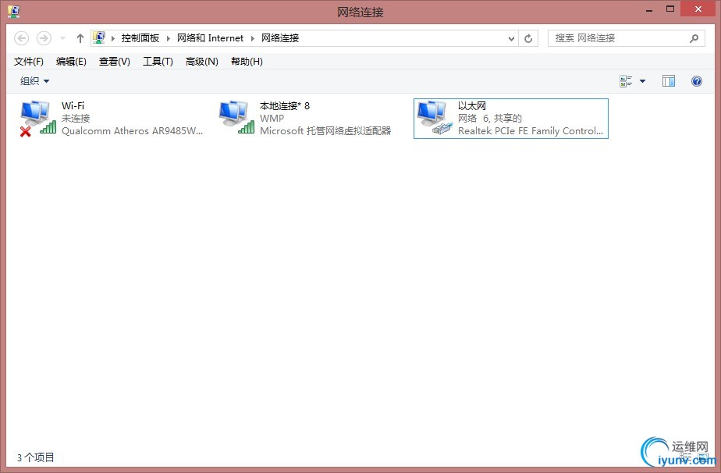
Task: Click the 以太网 name label
Action: coord(472,106)
